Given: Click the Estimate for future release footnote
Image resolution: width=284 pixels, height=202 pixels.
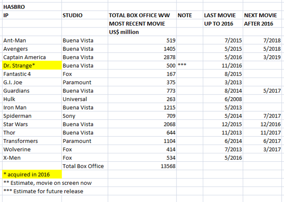Looking at the screenshot, I should pyautogui.click(x=43, y=191).
